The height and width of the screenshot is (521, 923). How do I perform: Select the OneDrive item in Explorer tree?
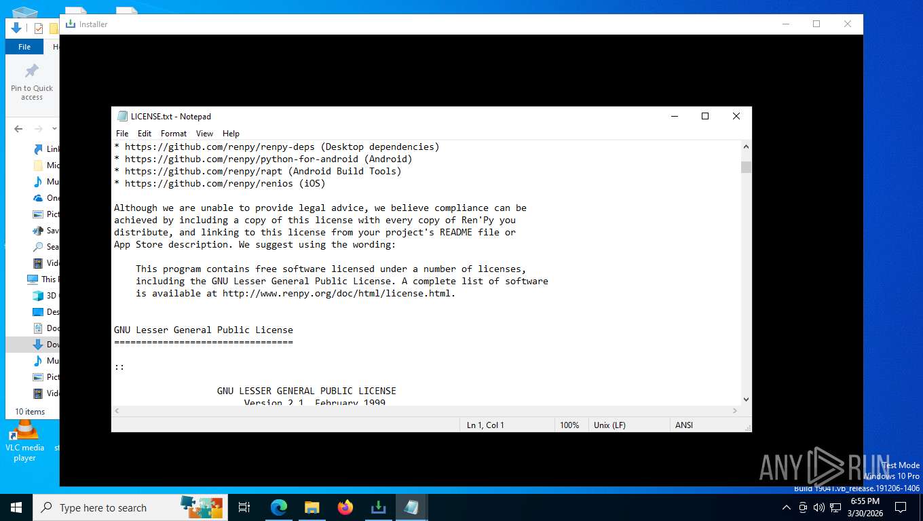pyautogui.click(x=45, y=198)
